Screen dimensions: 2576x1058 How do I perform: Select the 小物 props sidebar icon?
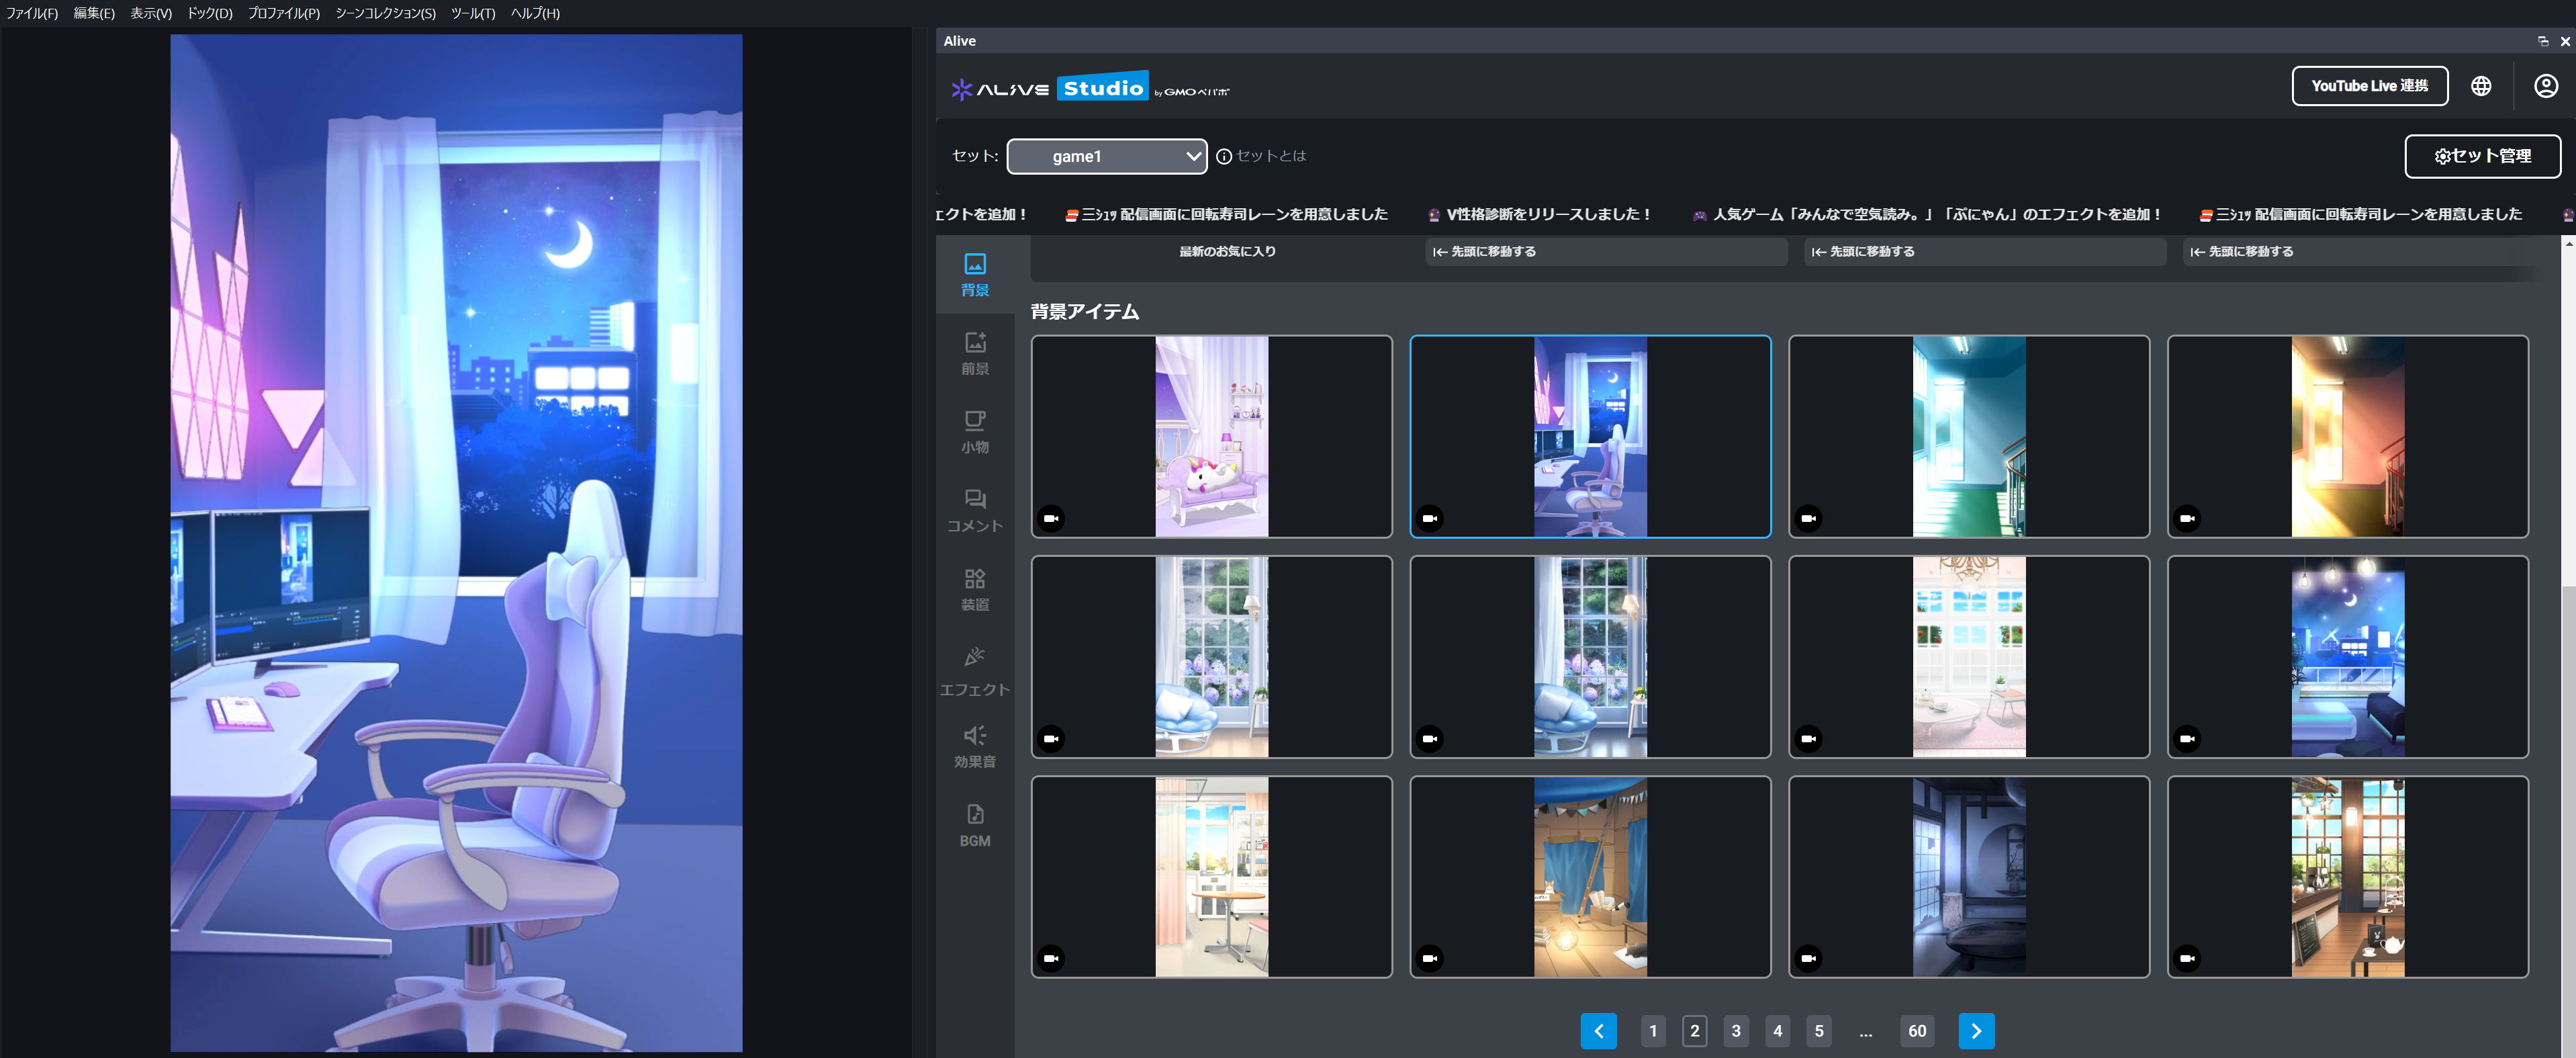pyautogui.click(x=974, y=431)
